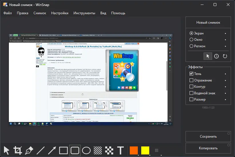Enable the Размер effect
The width and height of the screenshot is (235, 157).
198,99
